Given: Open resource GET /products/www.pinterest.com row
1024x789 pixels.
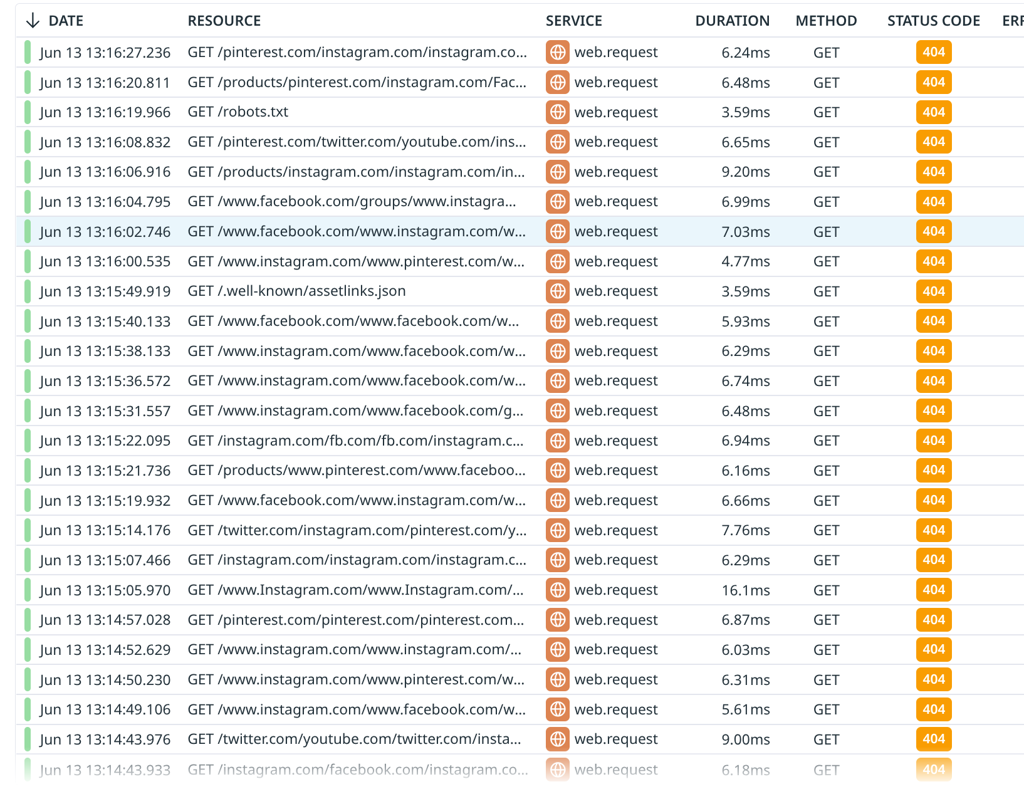Looking at the screenshot, I should coord(357,470).
